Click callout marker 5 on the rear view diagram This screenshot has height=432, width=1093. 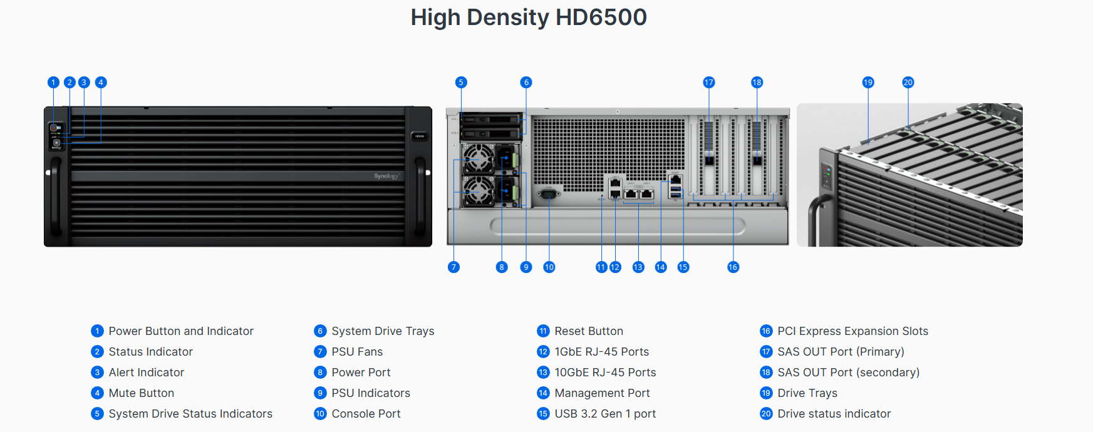pyautogui.click(x=461, y=82)
